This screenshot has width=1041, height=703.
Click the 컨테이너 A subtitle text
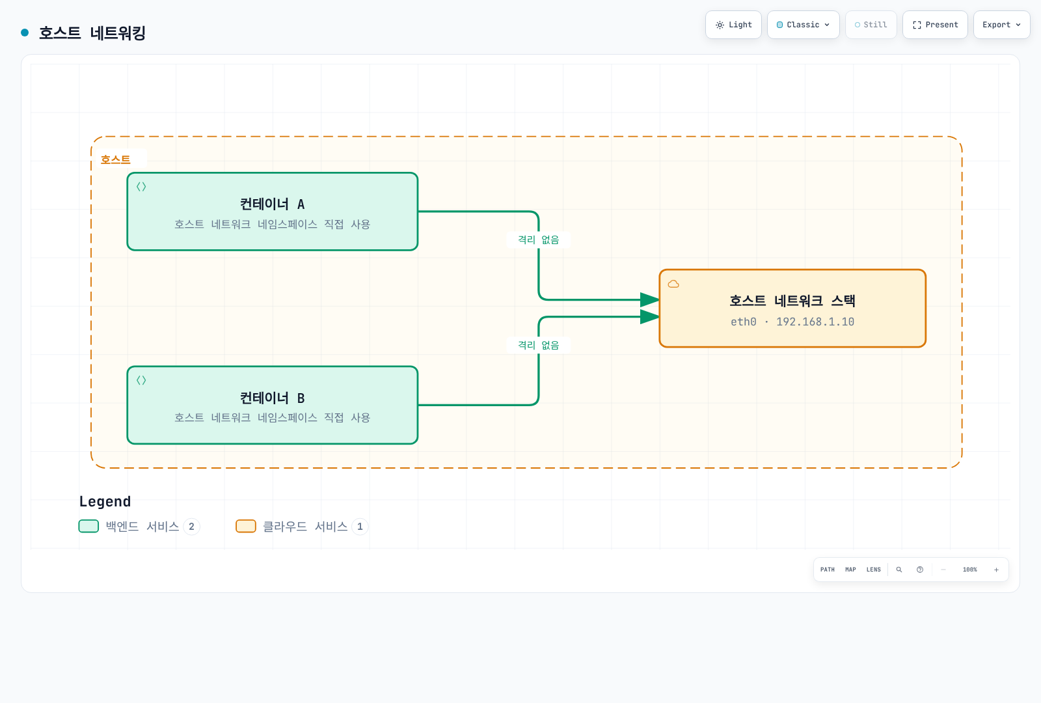273,224
